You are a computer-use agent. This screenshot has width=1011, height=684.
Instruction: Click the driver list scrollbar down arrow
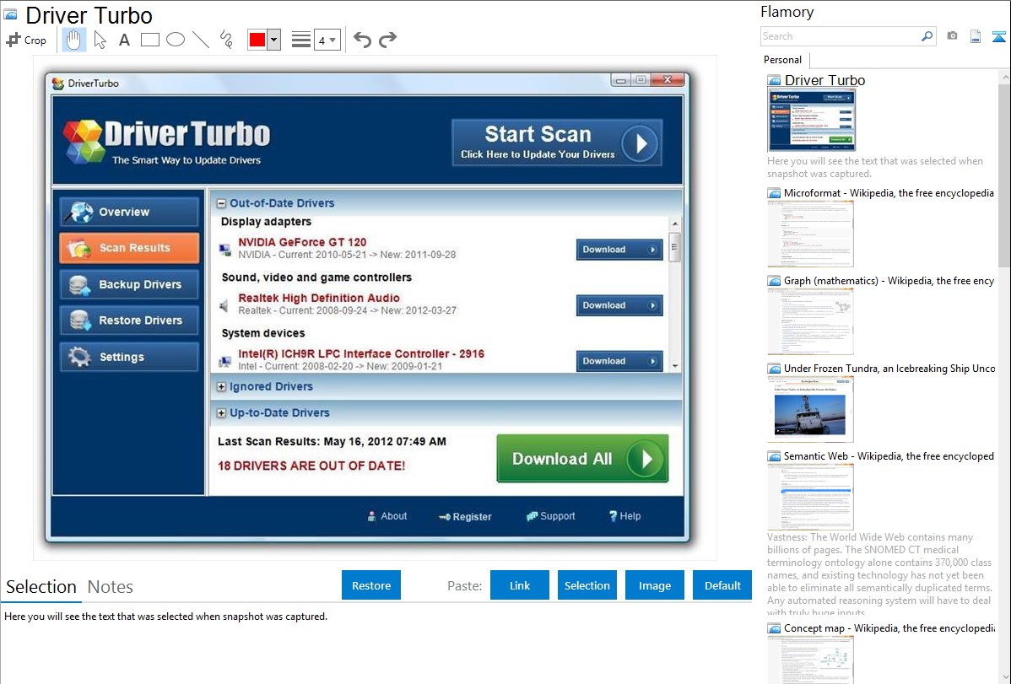coord(674,366)
